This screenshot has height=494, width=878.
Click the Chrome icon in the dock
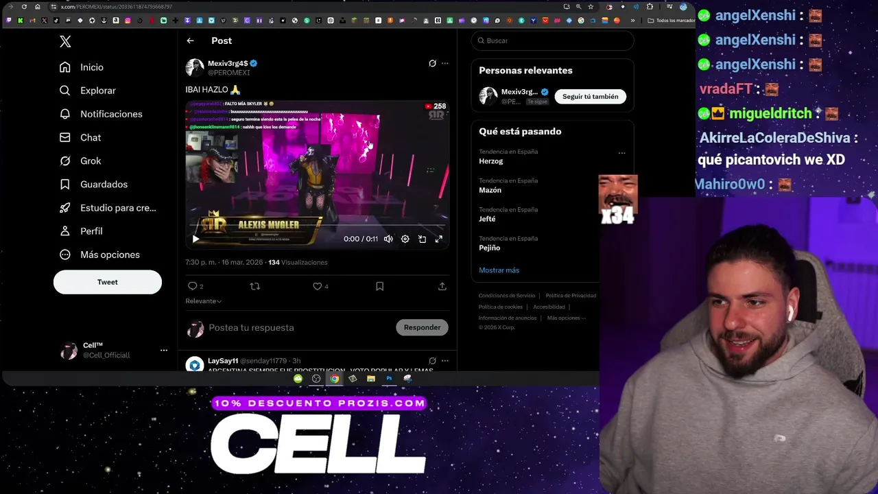click(x=334, y=379)
